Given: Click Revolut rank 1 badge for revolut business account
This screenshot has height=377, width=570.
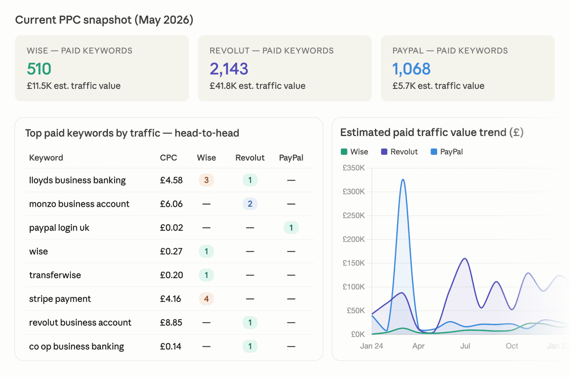Looking at the screenshot, I should 250,323.
